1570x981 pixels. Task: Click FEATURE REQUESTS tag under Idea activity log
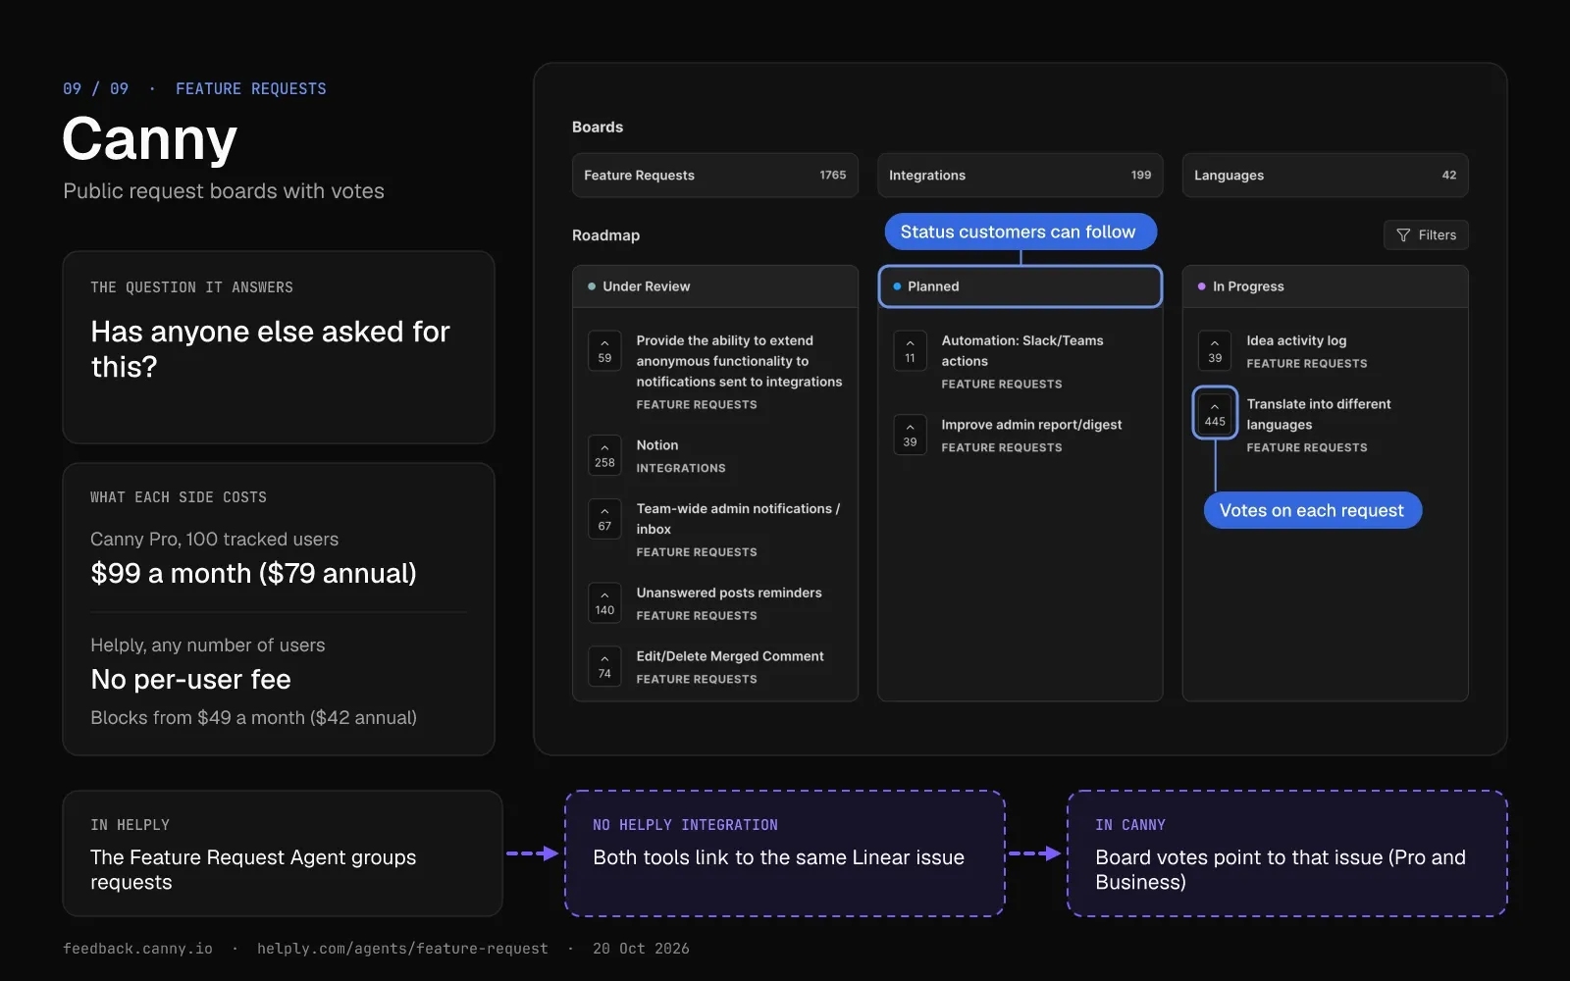point(1306,363)
